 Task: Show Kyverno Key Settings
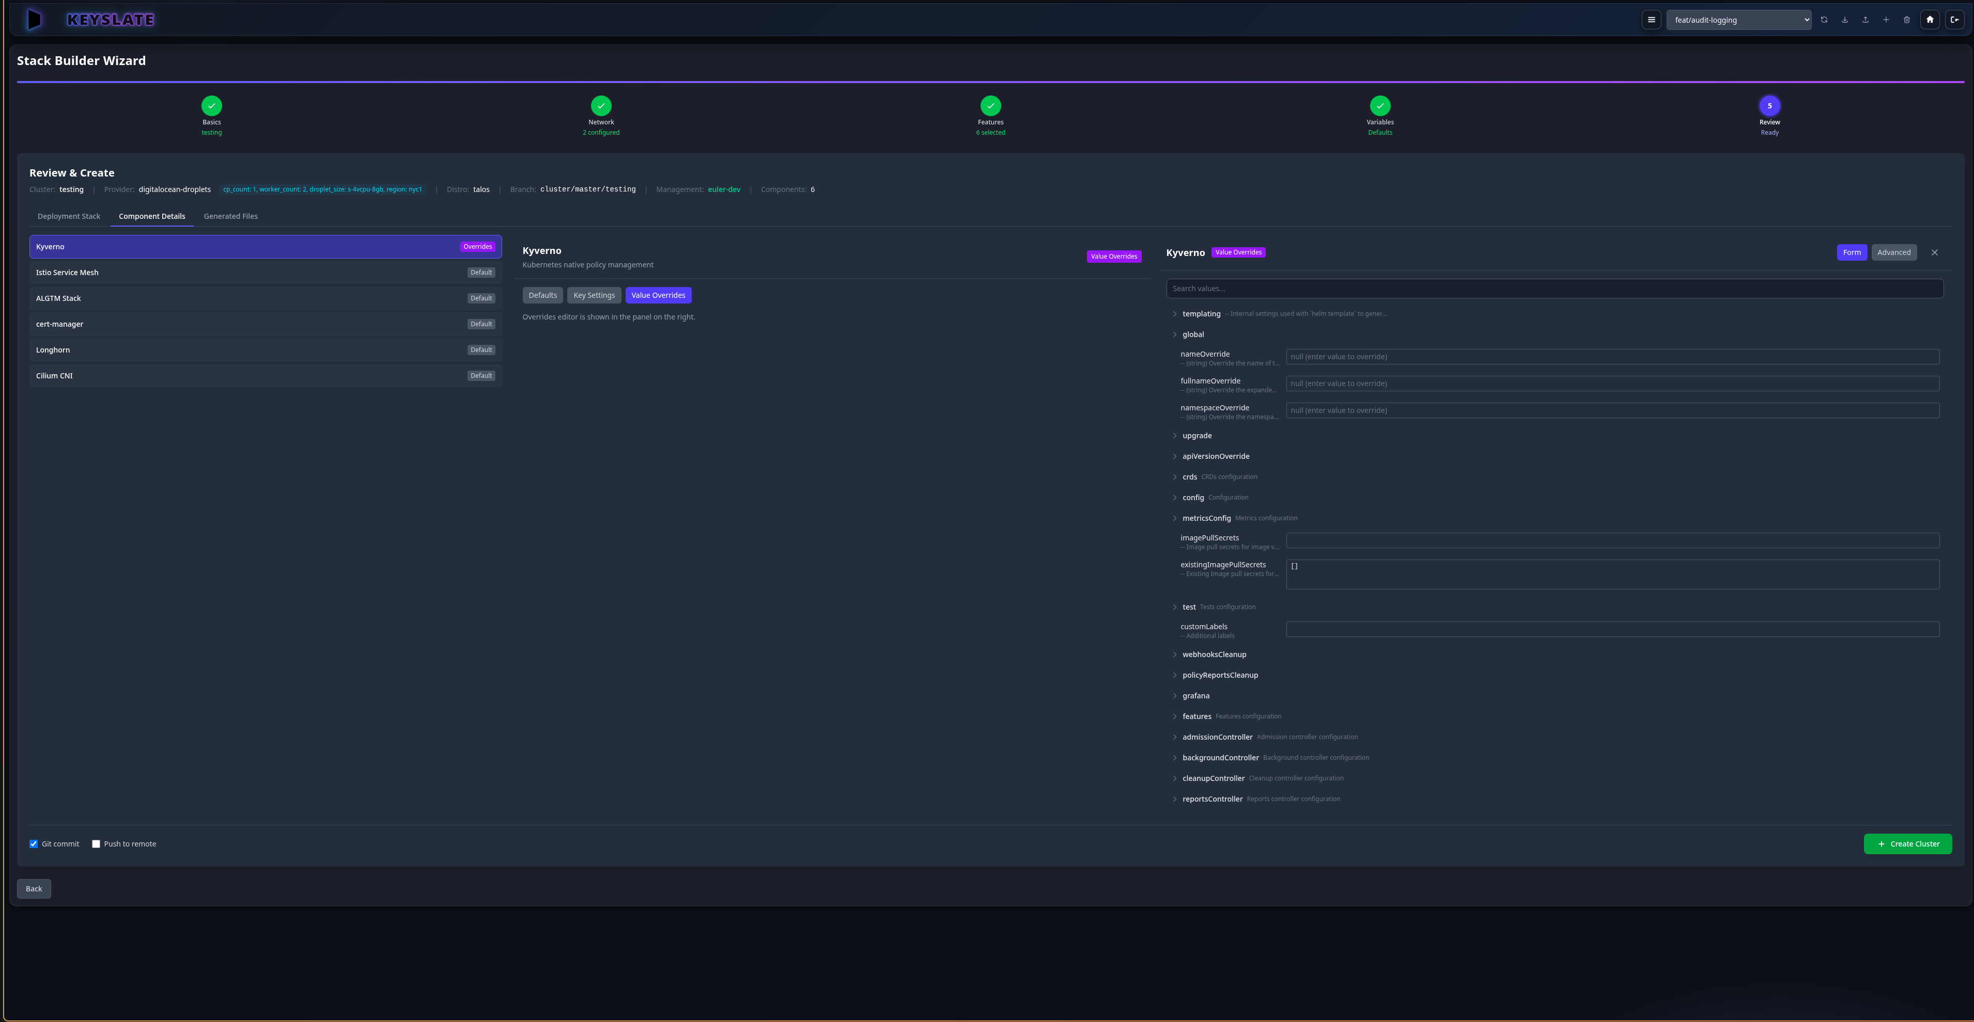(594, 295)
